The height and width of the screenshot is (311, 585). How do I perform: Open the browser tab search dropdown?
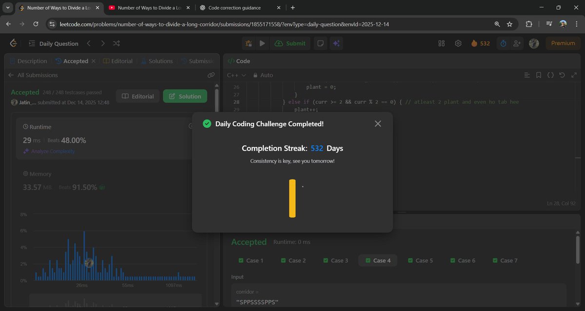point(8,8)
